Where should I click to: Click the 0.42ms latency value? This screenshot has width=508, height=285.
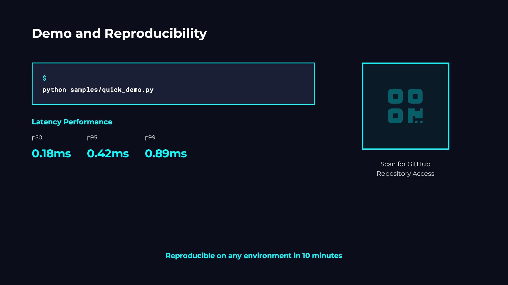tap(108, 154)
